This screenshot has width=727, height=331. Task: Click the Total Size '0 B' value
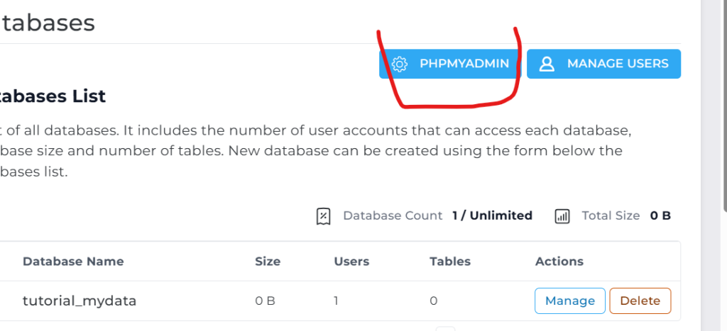point(660,215)
